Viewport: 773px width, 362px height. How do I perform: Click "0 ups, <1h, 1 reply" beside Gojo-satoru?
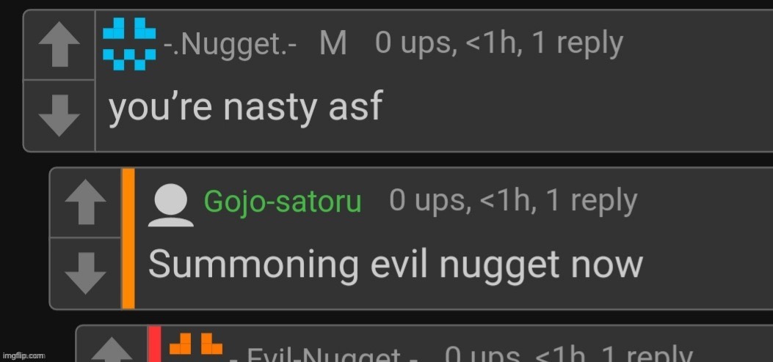(513, 202)
